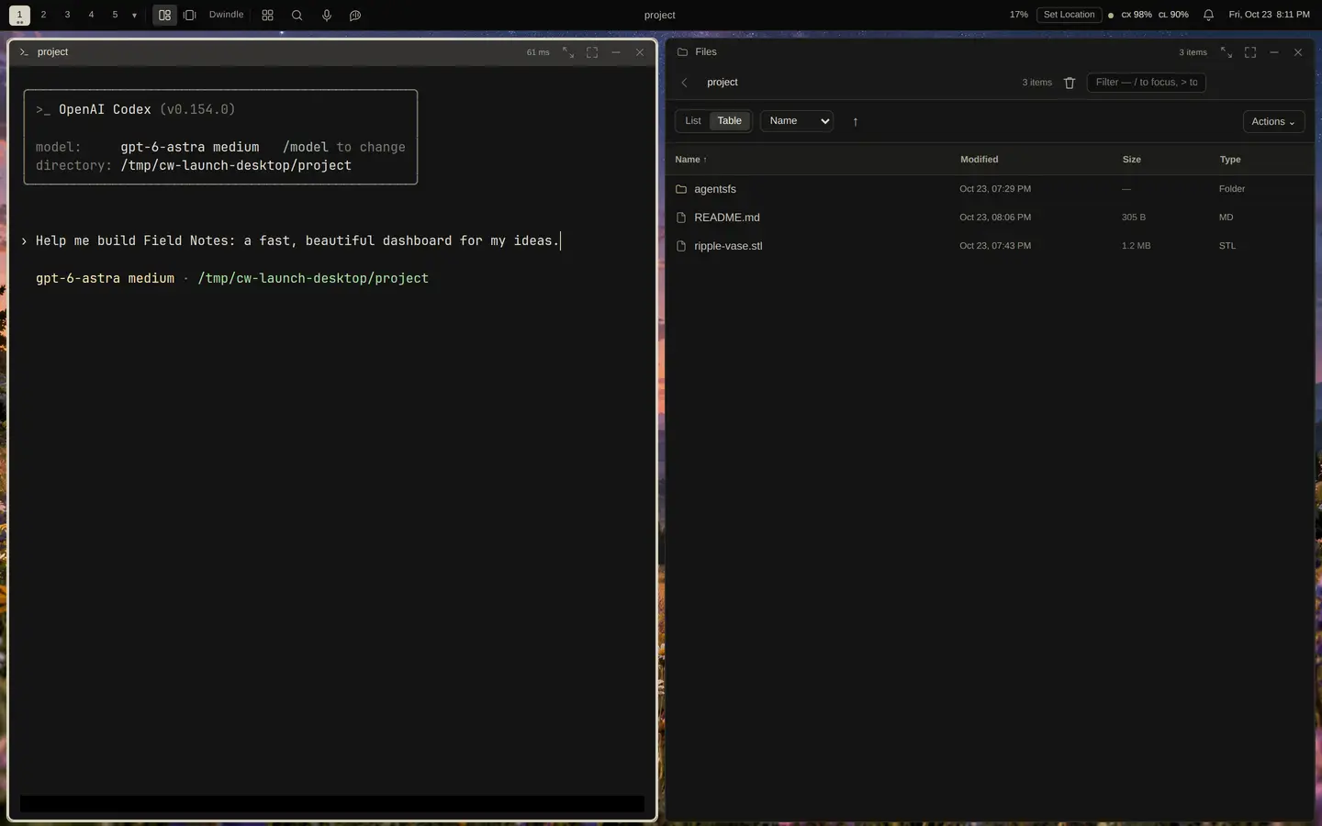Sort by the Name column header
This screenshot has height=826, width=1322.
[690, 160]
